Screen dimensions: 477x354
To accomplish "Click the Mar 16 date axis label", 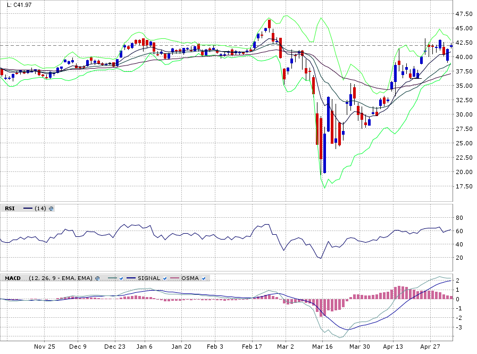I will click(322, 346).
